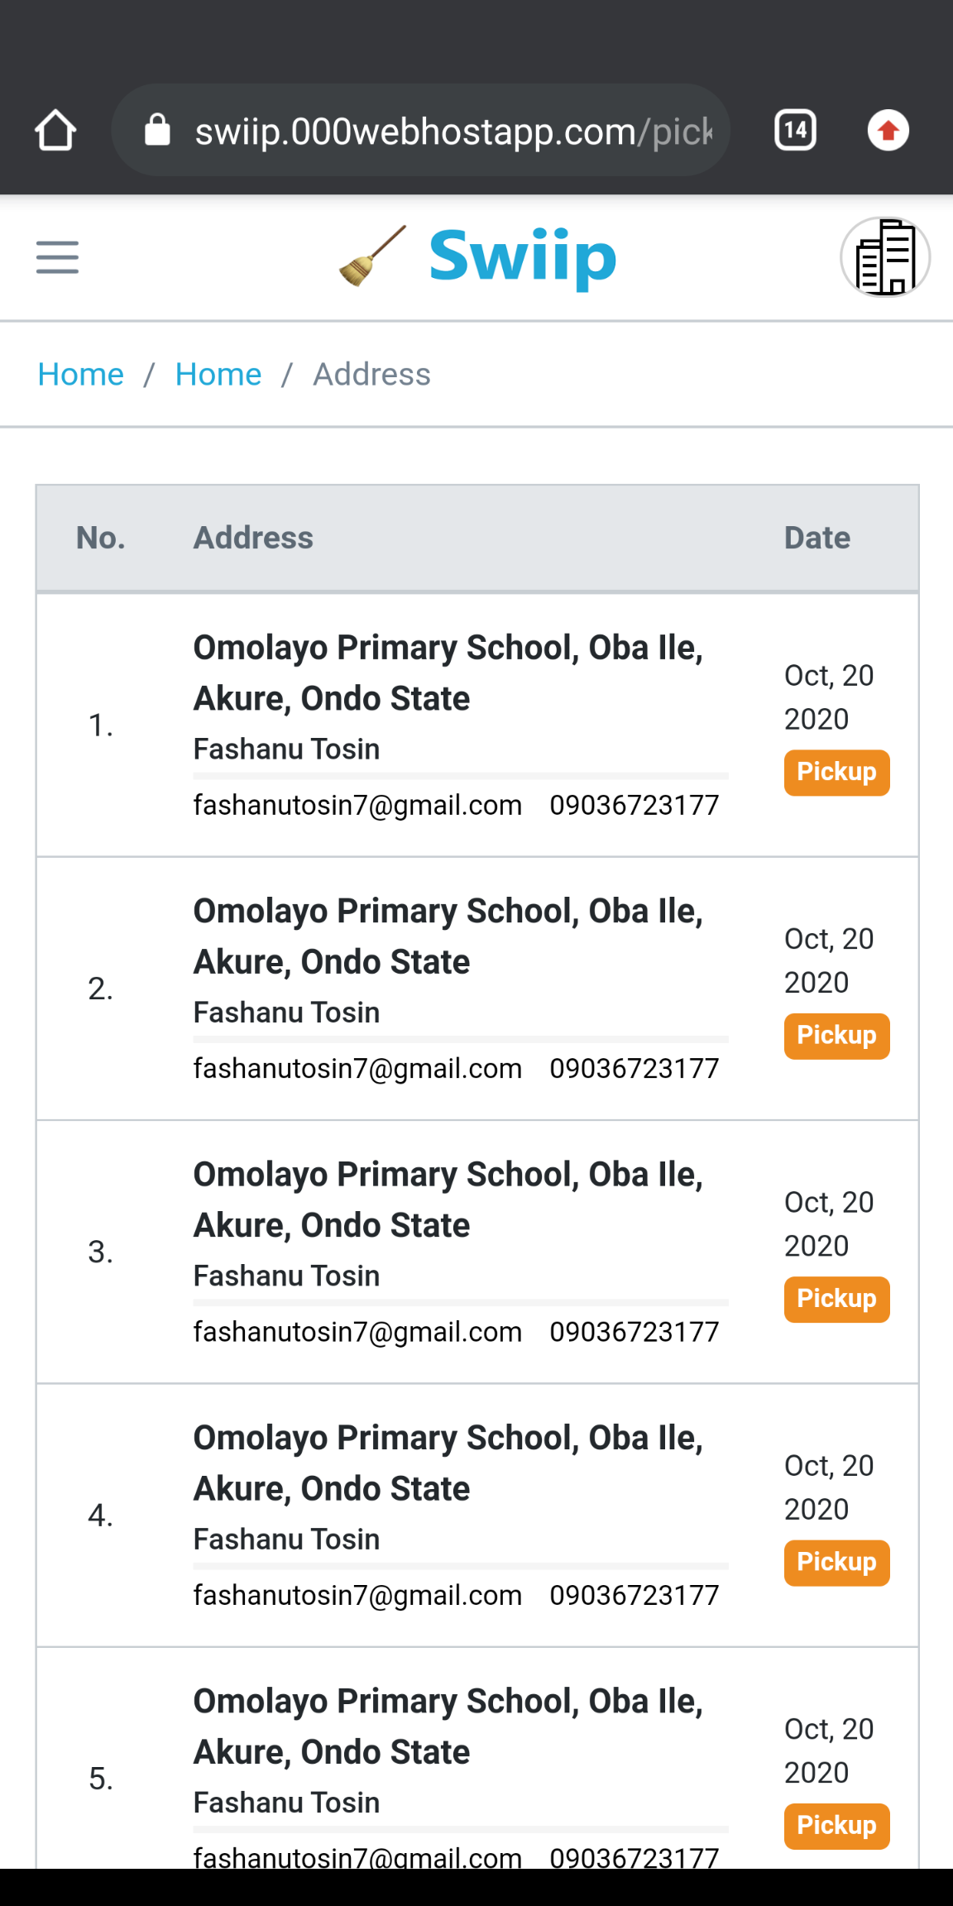Open the hamburger navigation menu
This screenshot has width=953, height=1906.
pyautogui.click(x=57, y=257)
